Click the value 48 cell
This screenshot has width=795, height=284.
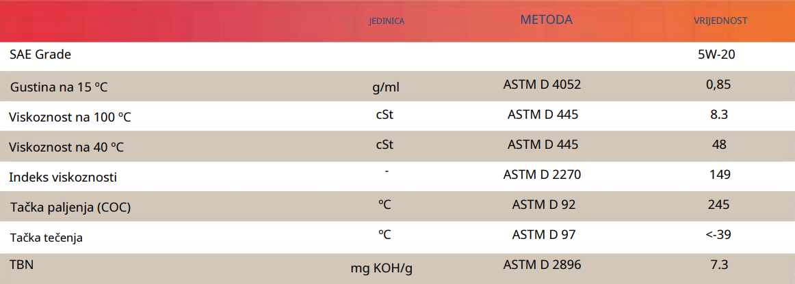(x=719, y=145)
